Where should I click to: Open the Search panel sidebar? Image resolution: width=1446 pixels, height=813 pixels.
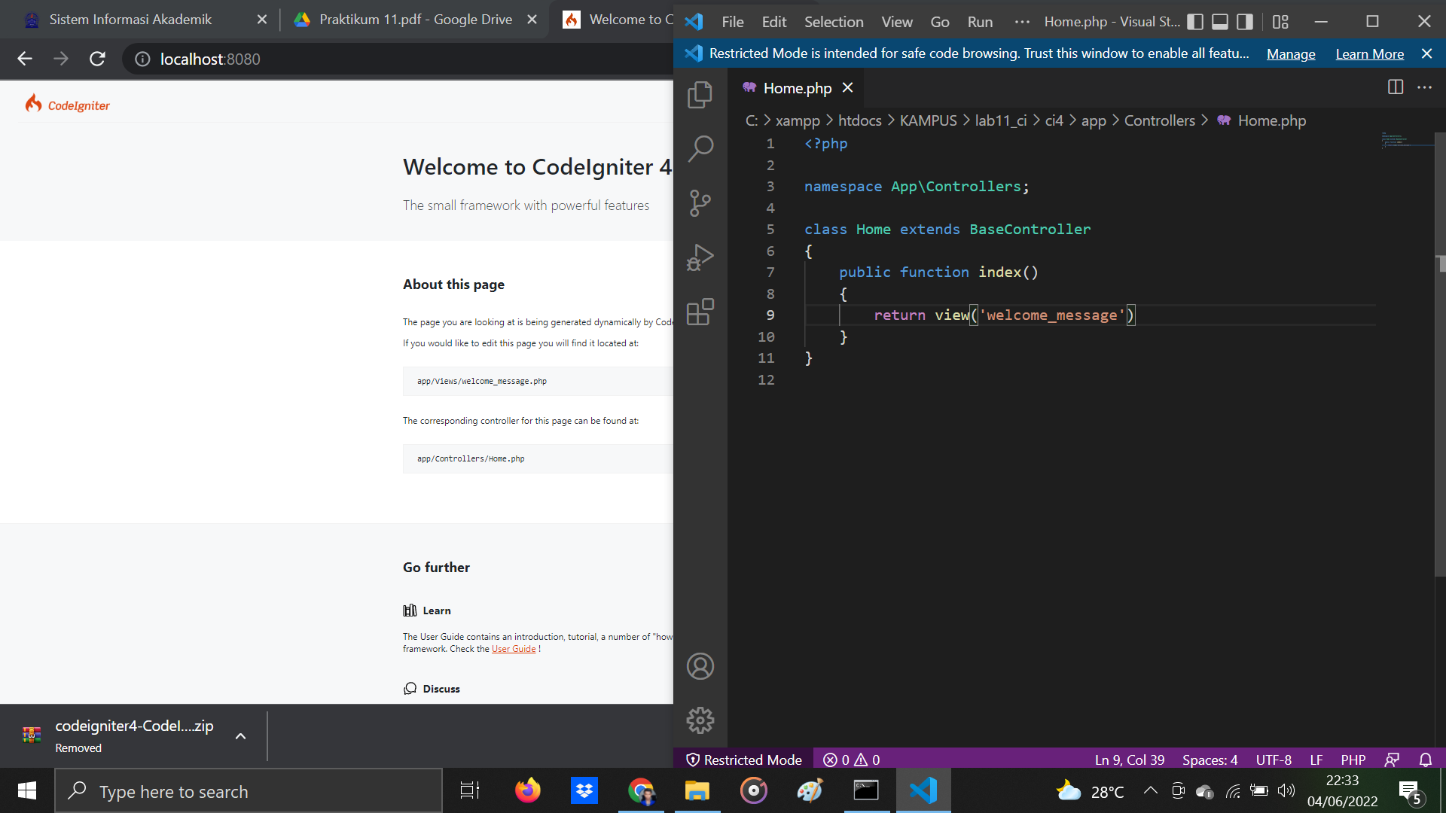point(700,149)
